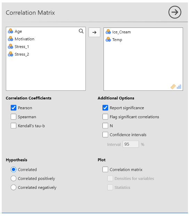Click the Age variable icon

10,31
